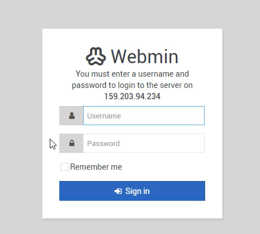Select the gray addon box holding the lock icon
This screenshot has height=234, width=260.
71,143
